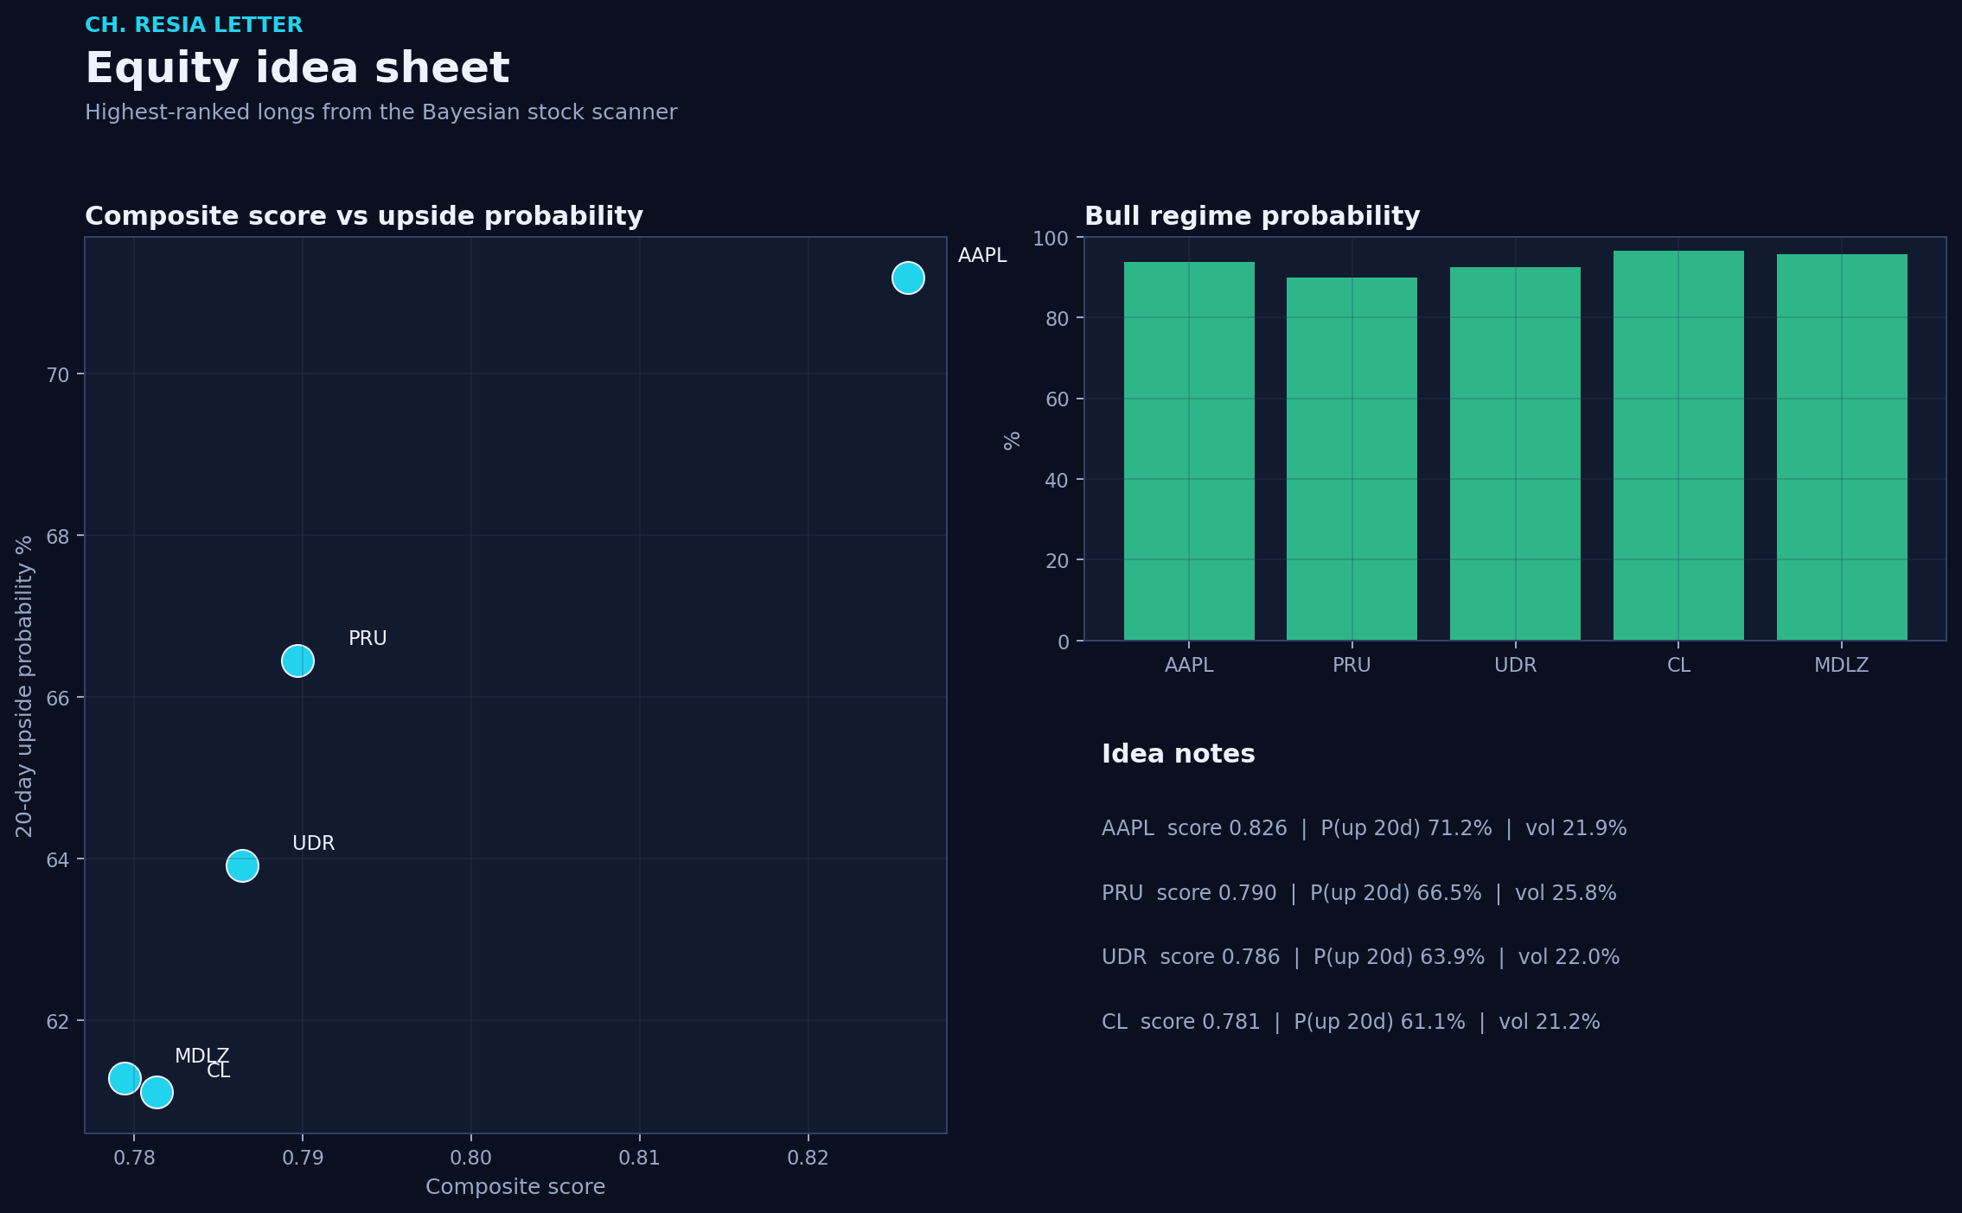This screenshot has width=1962, height=1213.
Task: Click the 64 y-axis tick on scatter
Action: click(x=58, y=859)
